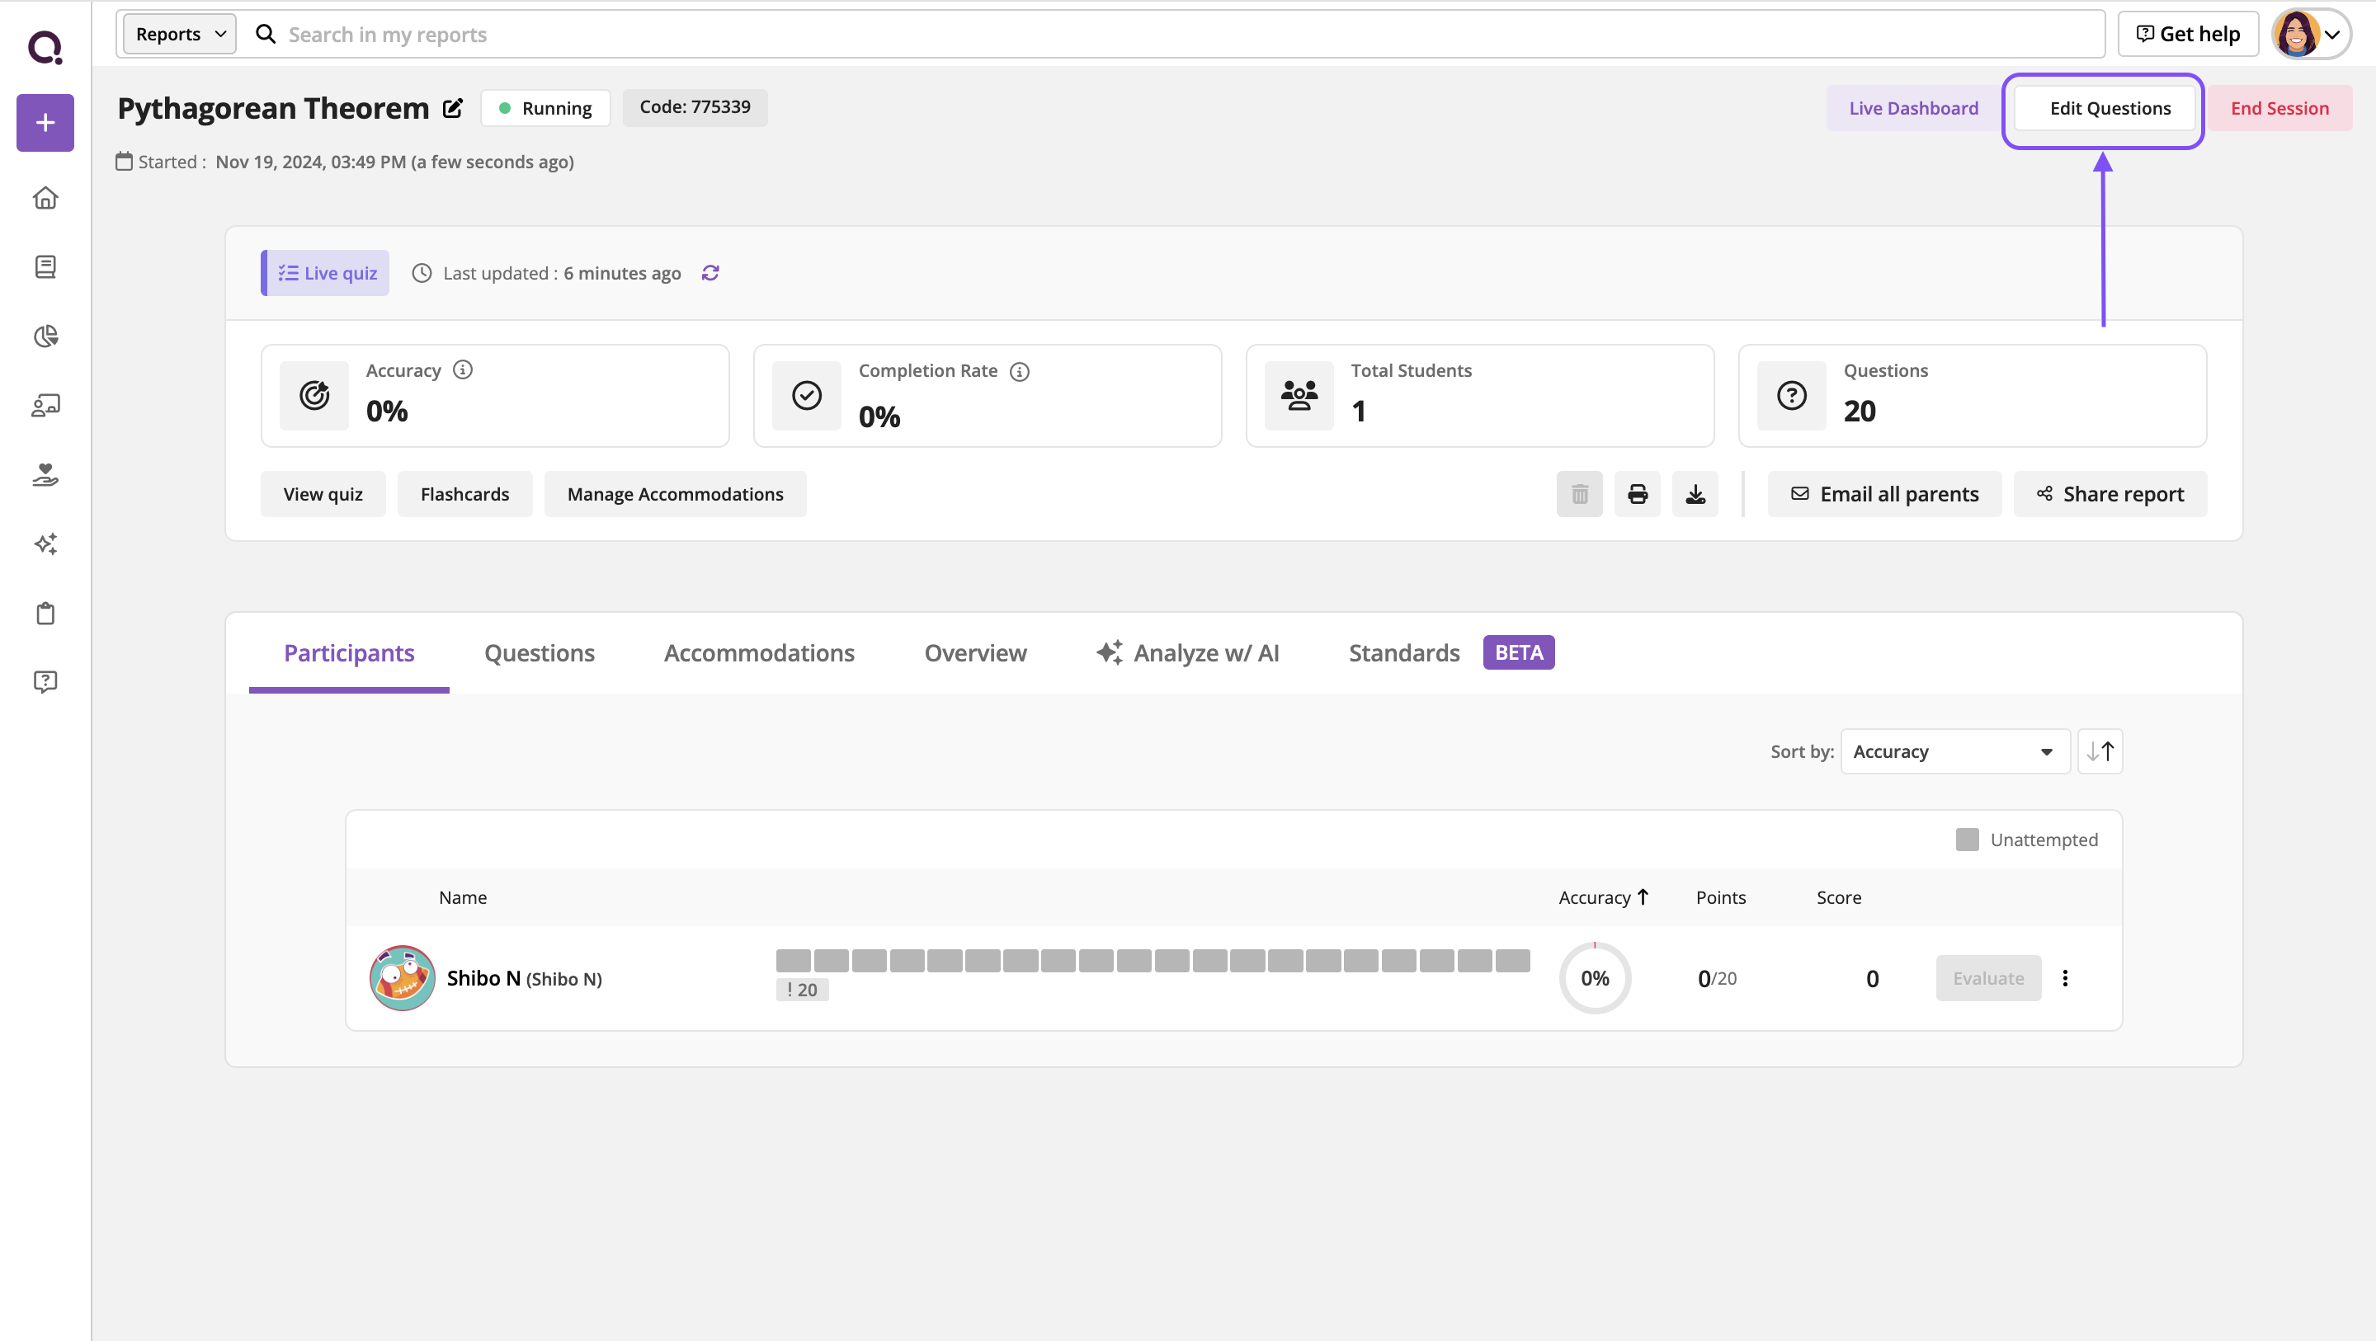The image size is (2376, 1341).
Task: Click the Accuracy target icon in the stats card
Action: tap(314, 396)
